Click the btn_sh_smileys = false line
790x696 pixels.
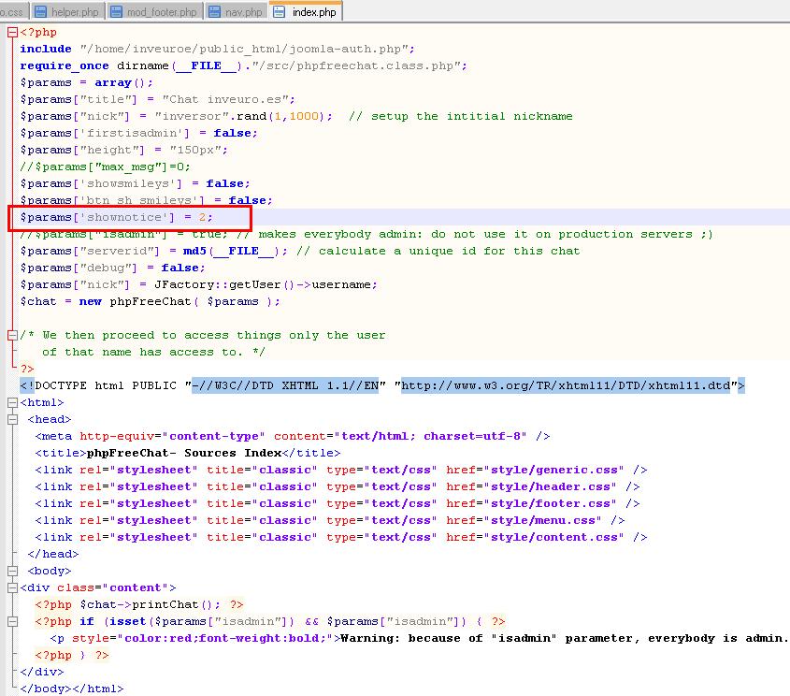click(146, 200)
